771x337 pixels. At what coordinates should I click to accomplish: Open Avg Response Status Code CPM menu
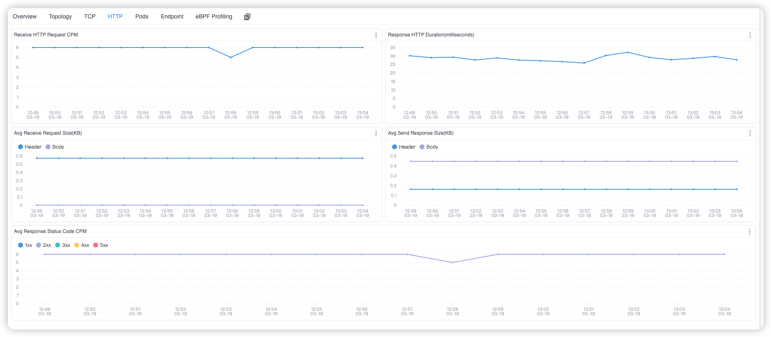point(749,232)
